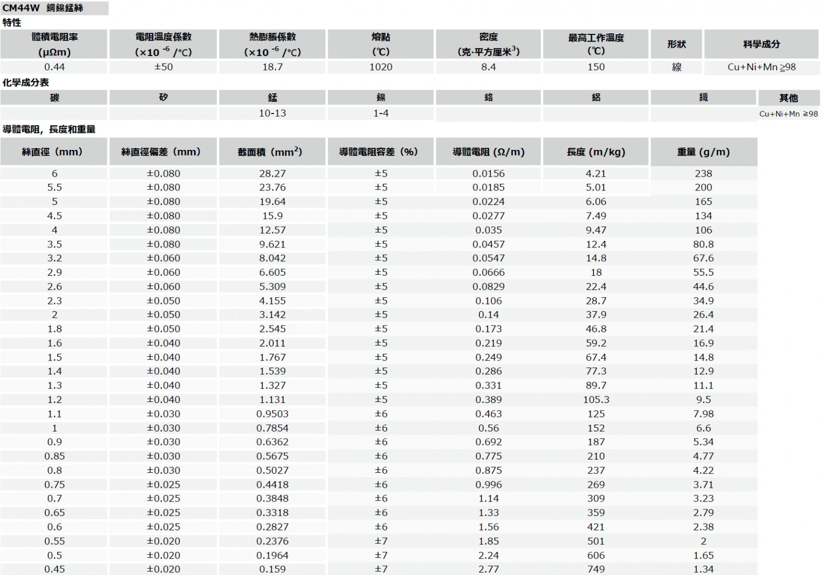This screenshot has width=822, height=575.
Task: Click the 1020 melting point value
Action: (381, 67)
